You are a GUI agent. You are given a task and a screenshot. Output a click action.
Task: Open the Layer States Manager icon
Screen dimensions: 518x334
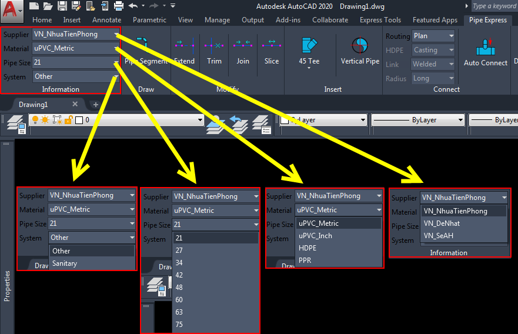262,124
